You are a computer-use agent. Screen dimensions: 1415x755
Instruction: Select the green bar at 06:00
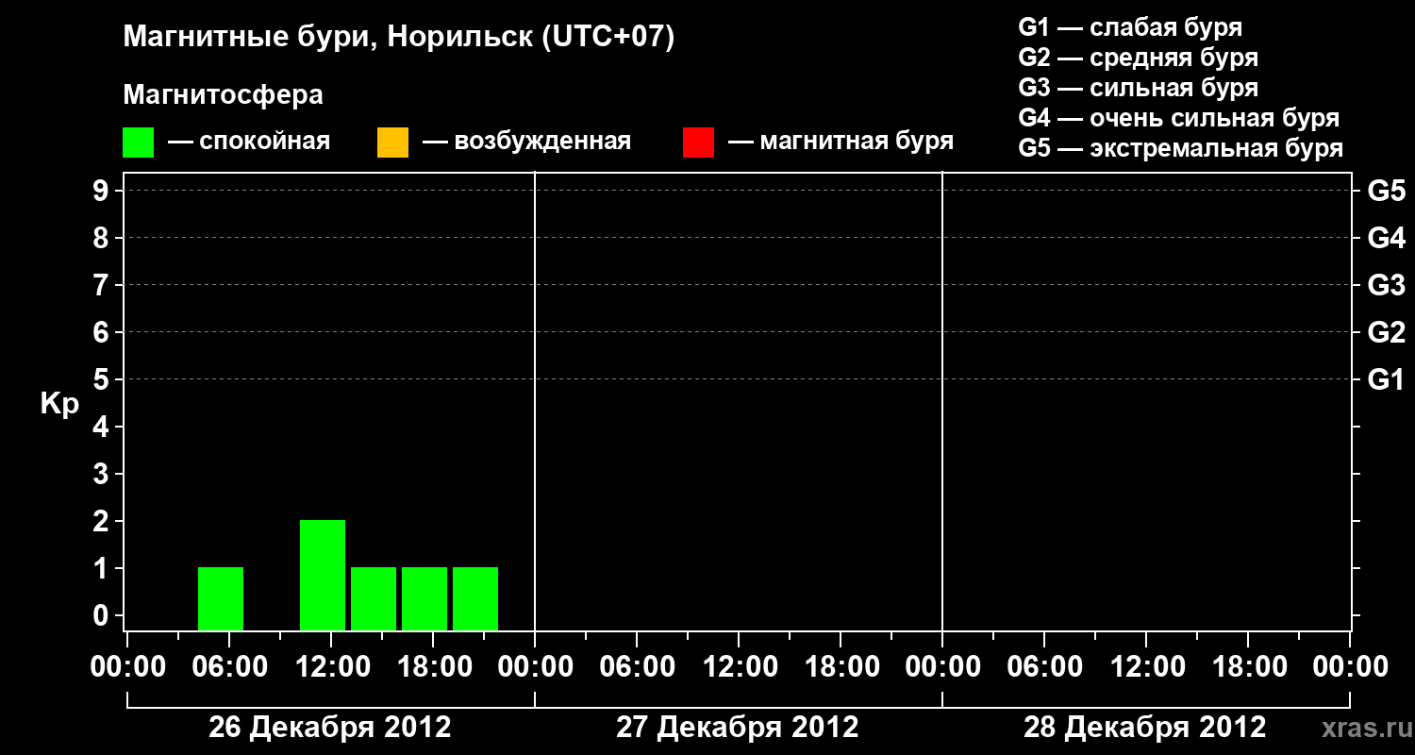pyautogui.click(x=221, y=598)
